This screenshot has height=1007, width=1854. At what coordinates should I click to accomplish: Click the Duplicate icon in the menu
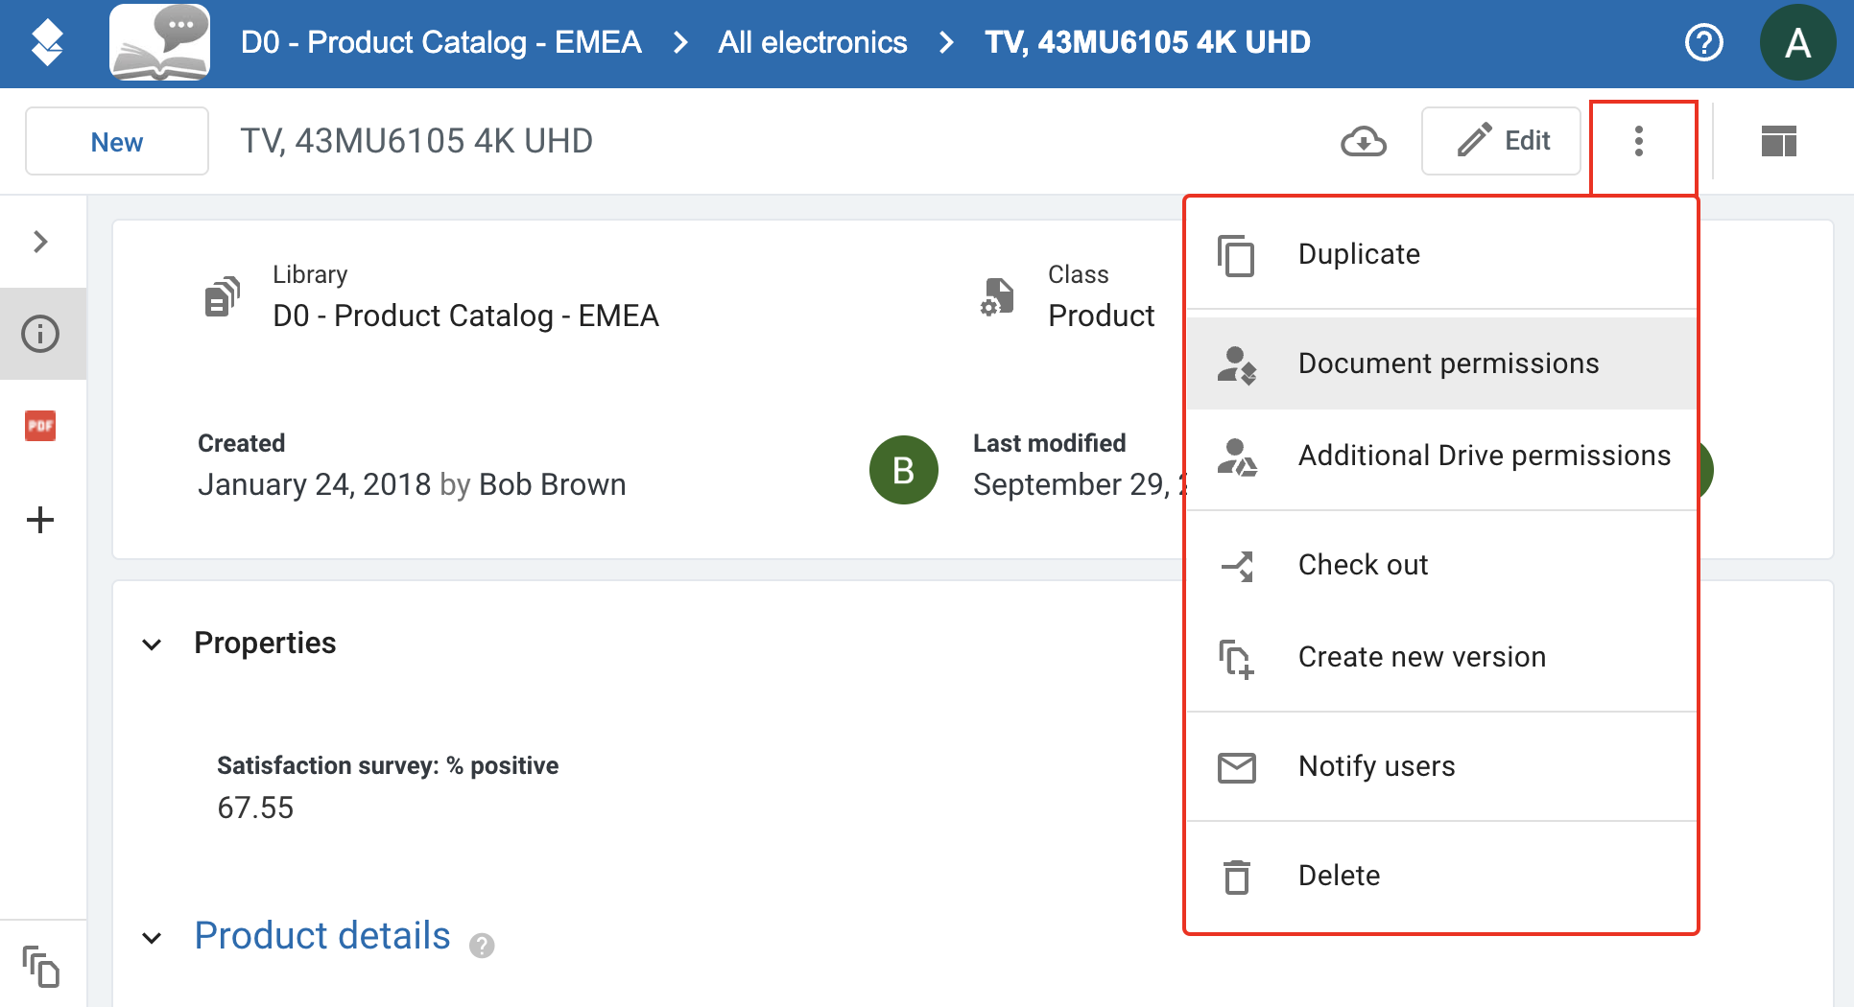pyautogui.click(x=1236, y=255)
